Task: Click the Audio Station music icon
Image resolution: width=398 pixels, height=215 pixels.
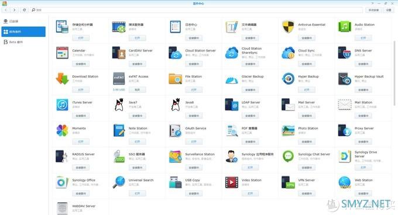Action: click(x=344, y=27)
